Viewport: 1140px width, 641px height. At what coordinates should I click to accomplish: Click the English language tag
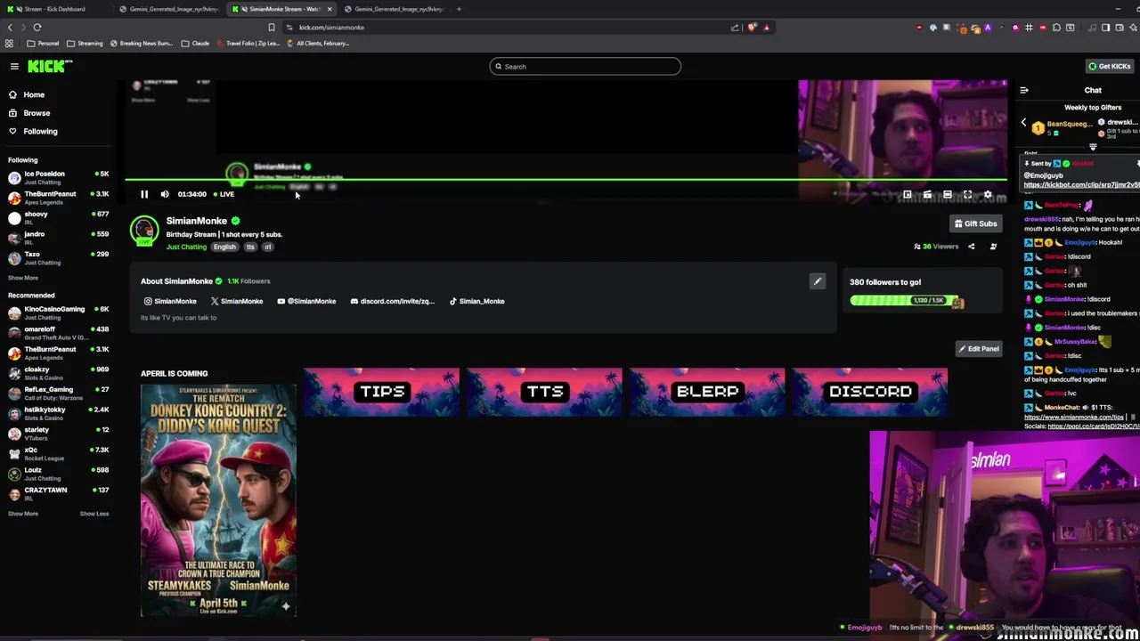224,247
